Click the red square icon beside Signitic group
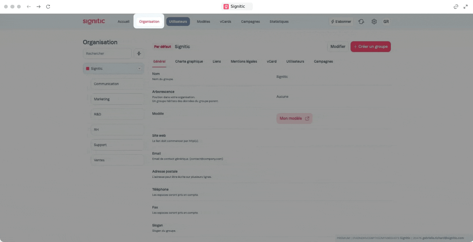Viewport: 473px width, 242px height. pos(88,69)
